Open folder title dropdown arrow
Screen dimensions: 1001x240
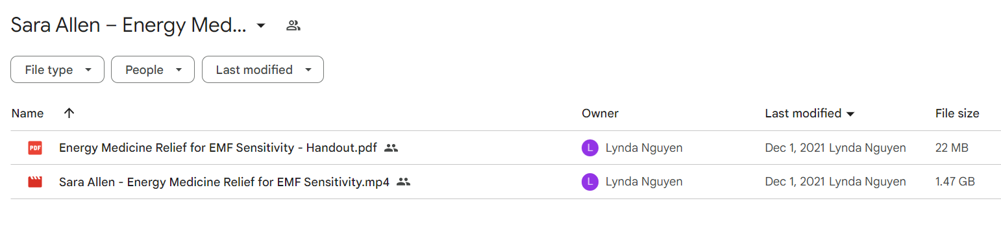[x=261, y=26]
